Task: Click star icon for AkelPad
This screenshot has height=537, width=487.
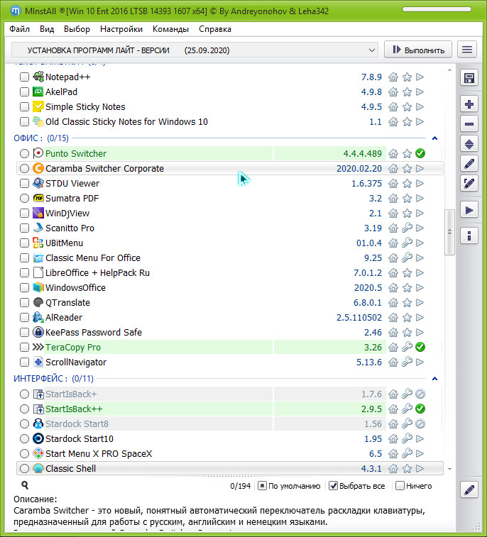Action: tap(407, 92)
